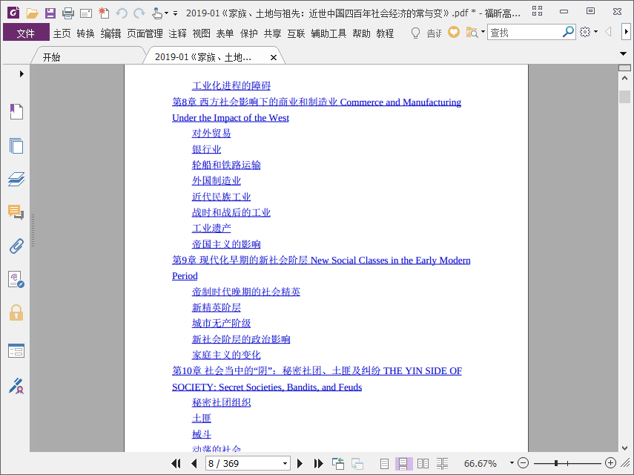This screenshot has height=475, width=634.
Task: Print the document using printer icon
Action: (x=68, y=13)
